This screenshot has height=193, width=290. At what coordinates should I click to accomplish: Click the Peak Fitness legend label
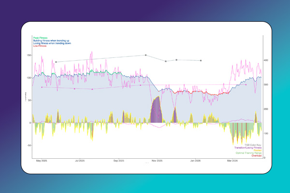(40, 37)
